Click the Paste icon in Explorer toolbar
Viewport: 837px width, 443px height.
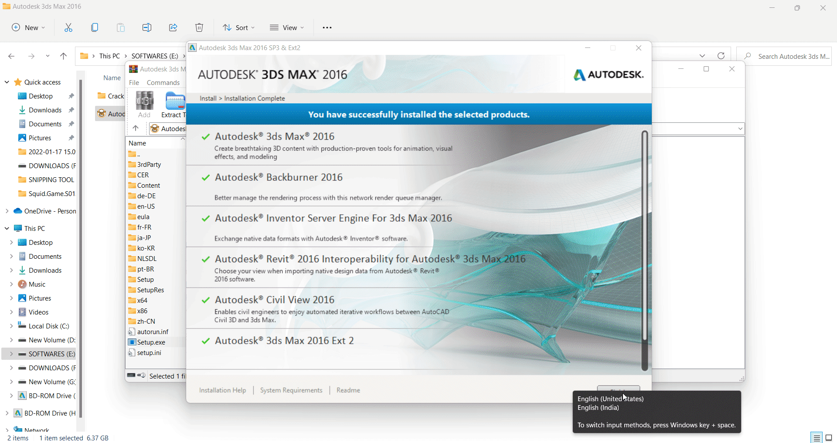pos(121,27)
